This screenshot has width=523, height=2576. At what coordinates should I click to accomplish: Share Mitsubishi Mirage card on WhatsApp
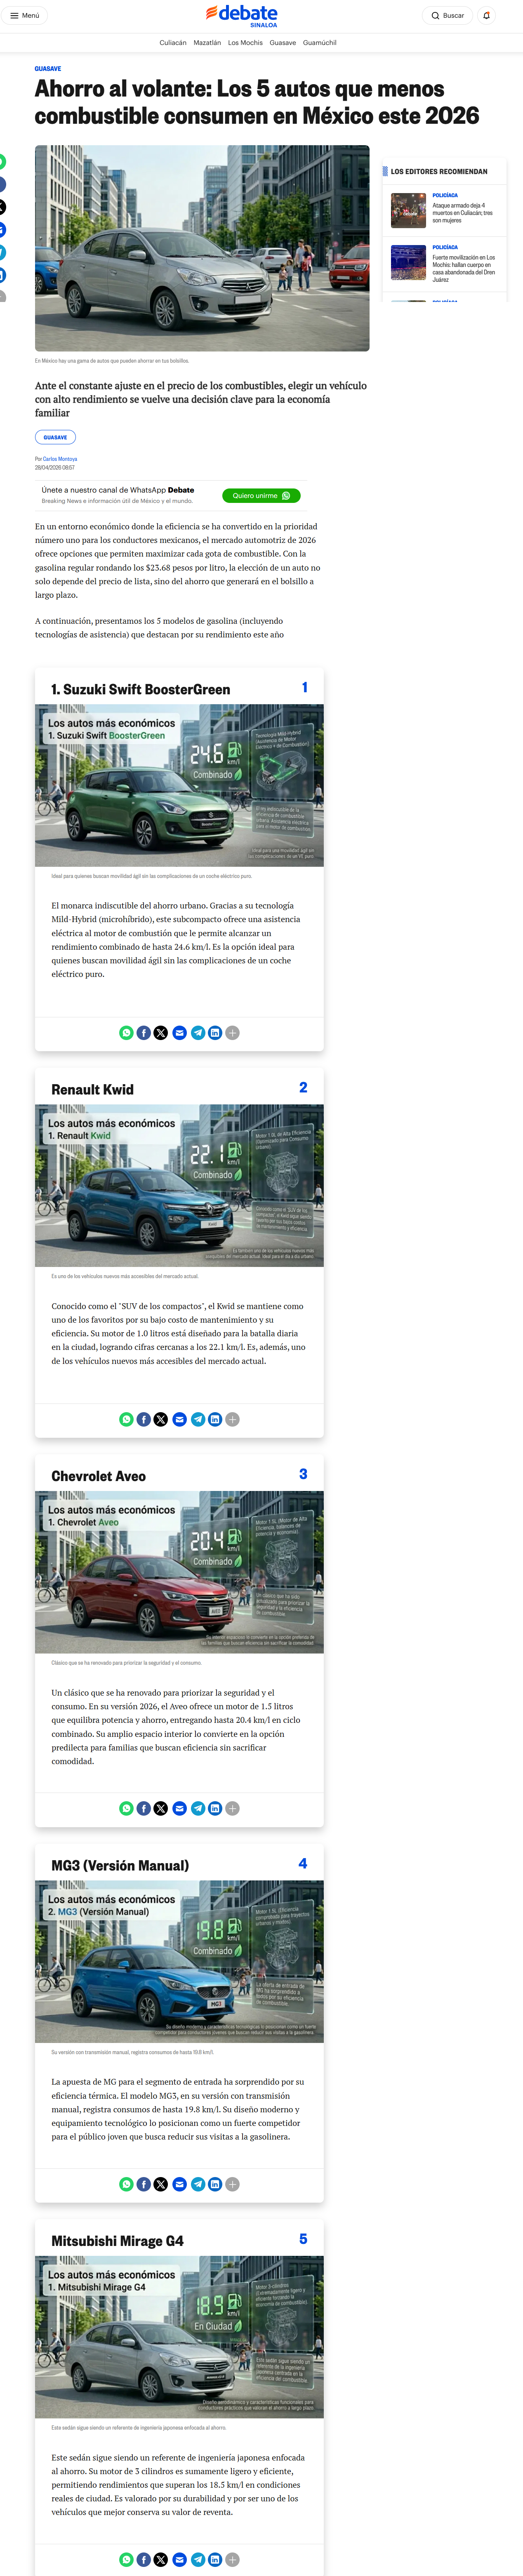click(126, 2560)
